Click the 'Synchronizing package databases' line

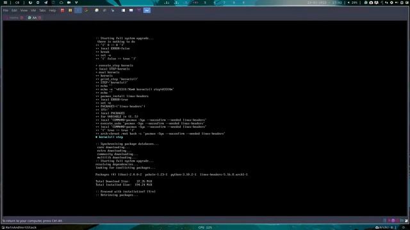[127, 144]
